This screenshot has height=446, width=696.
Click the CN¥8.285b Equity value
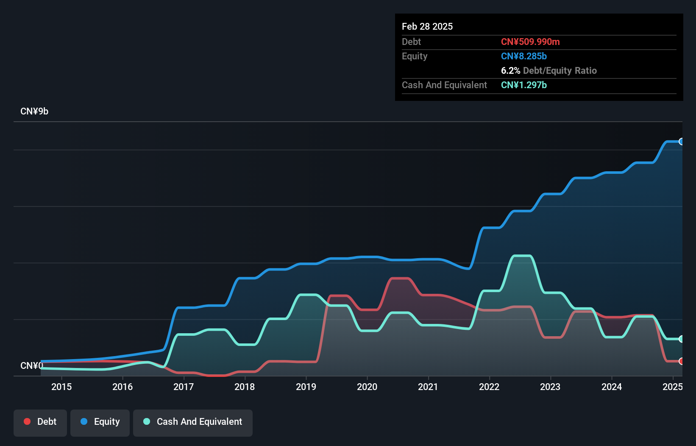(524, 56)
